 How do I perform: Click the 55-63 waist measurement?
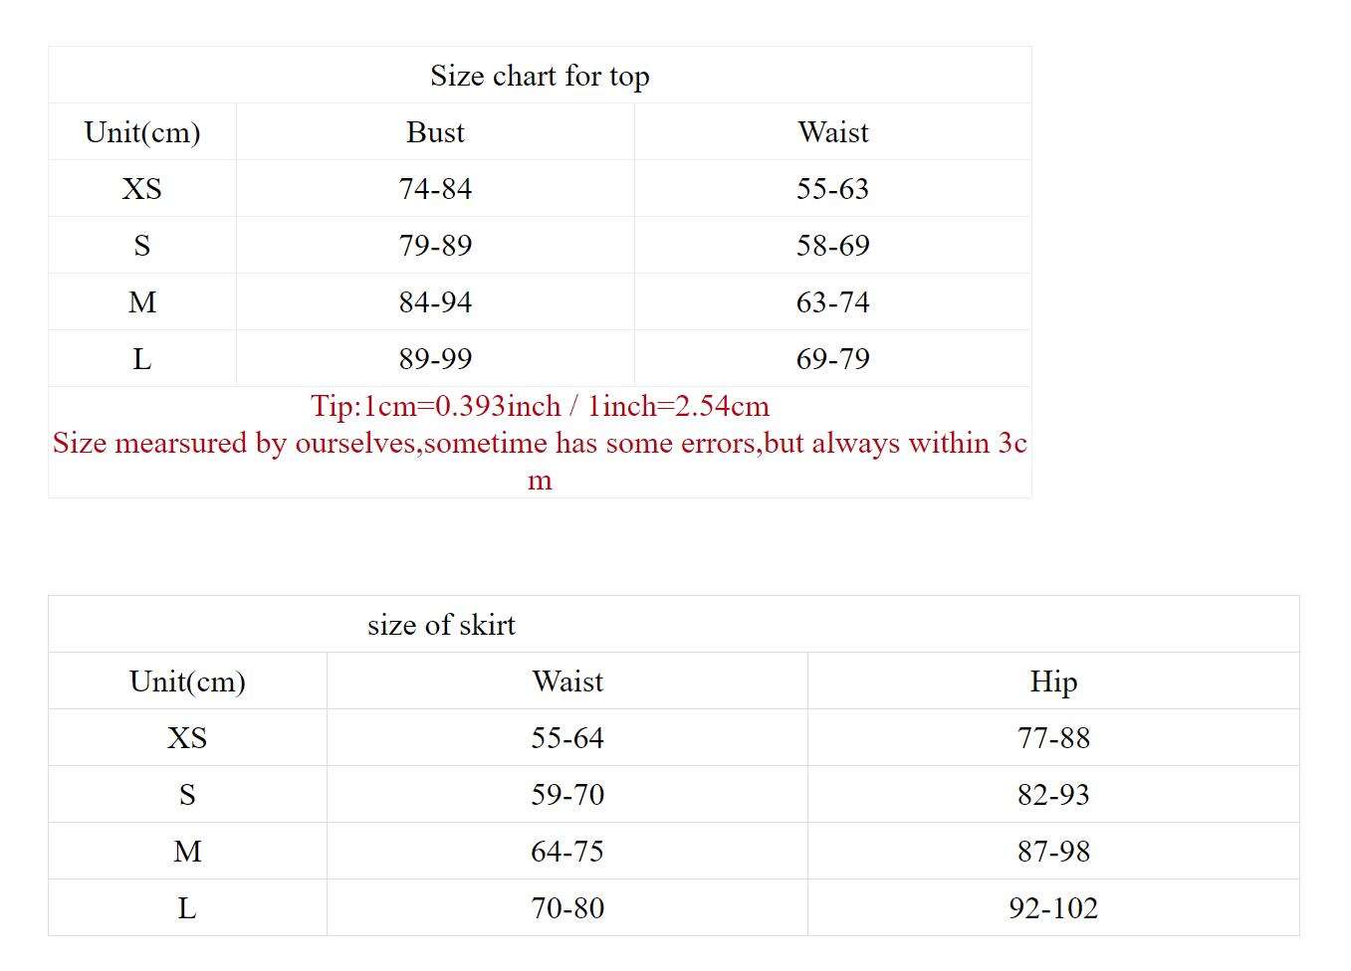click(x=832, y=189)
